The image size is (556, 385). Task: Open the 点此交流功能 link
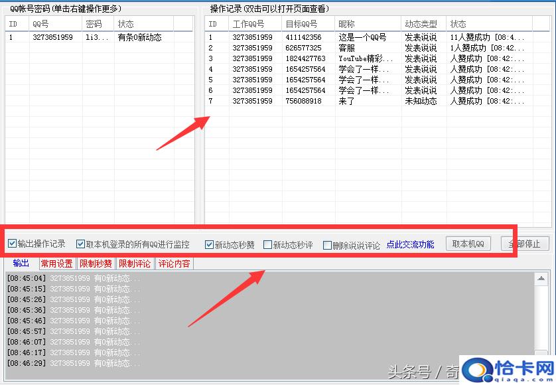pos(410,245)
